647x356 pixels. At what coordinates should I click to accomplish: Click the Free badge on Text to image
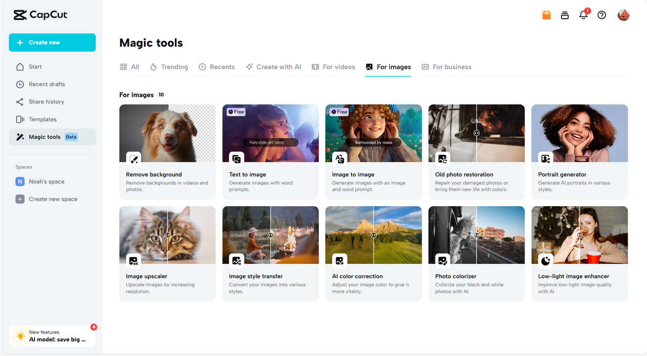click(x=236, y=112)
